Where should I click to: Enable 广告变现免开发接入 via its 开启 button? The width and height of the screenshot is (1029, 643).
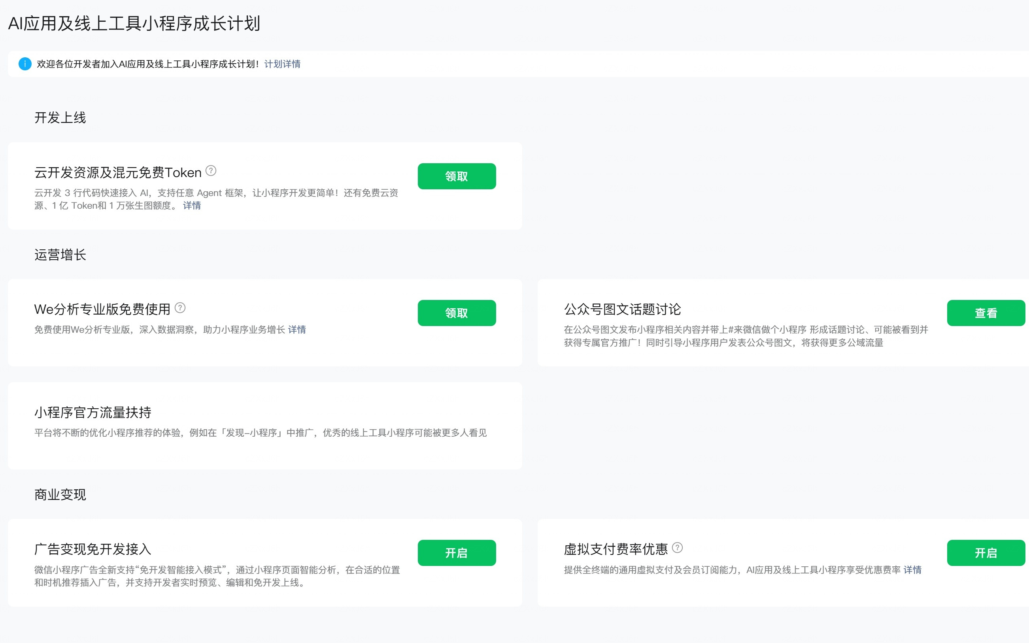coord(457,552)
